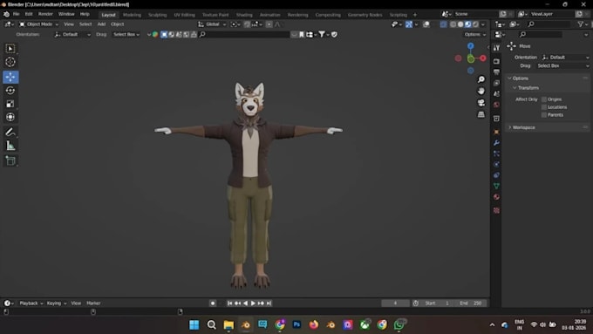Viewport: 593px width, 334px height.
Task: Open the Playback menu in the timeline
Action: point(31,303)
